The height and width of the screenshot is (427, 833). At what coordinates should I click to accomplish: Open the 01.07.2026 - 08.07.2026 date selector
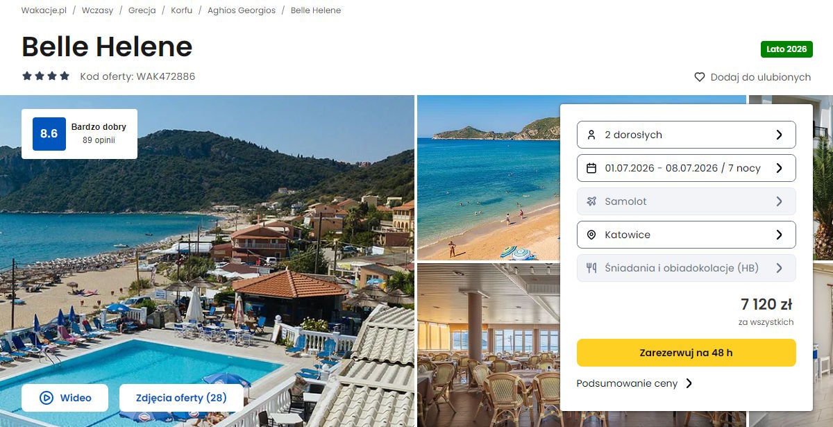[x=686, y=168]
